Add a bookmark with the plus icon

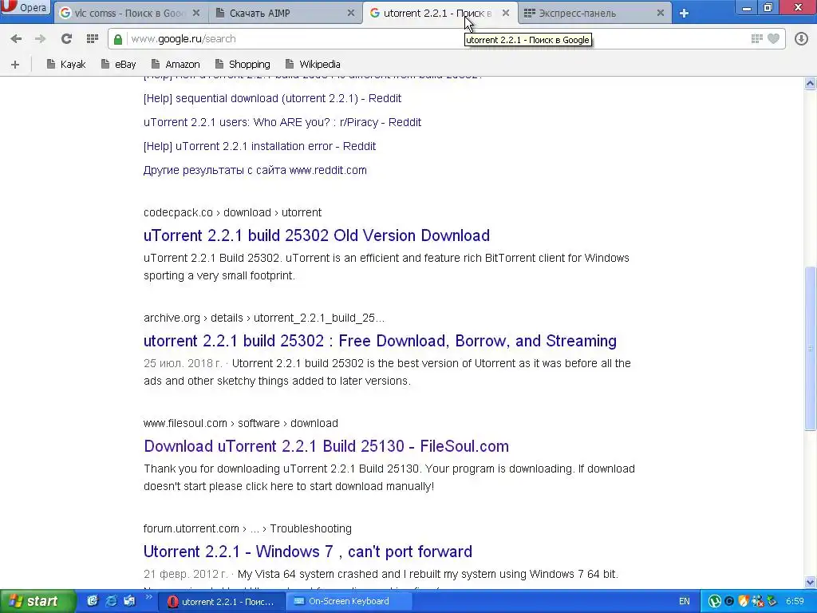coord(15,64)
